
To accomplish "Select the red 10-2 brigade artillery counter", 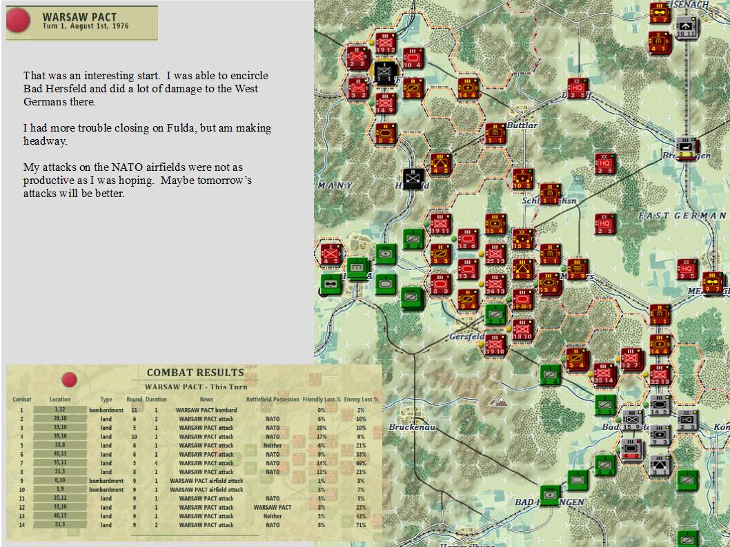I will point(522,179).
